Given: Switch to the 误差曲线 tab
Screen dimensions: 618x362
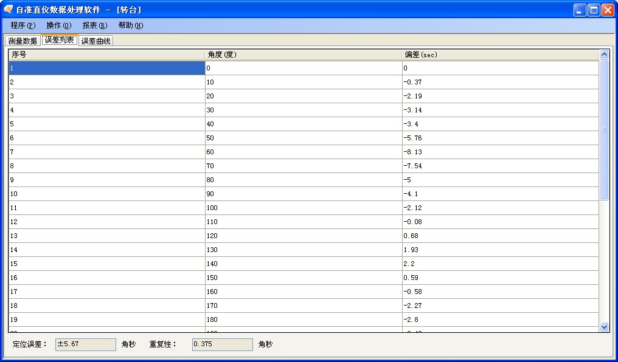Looking at the screenshot, I should [x=96, y=41].
